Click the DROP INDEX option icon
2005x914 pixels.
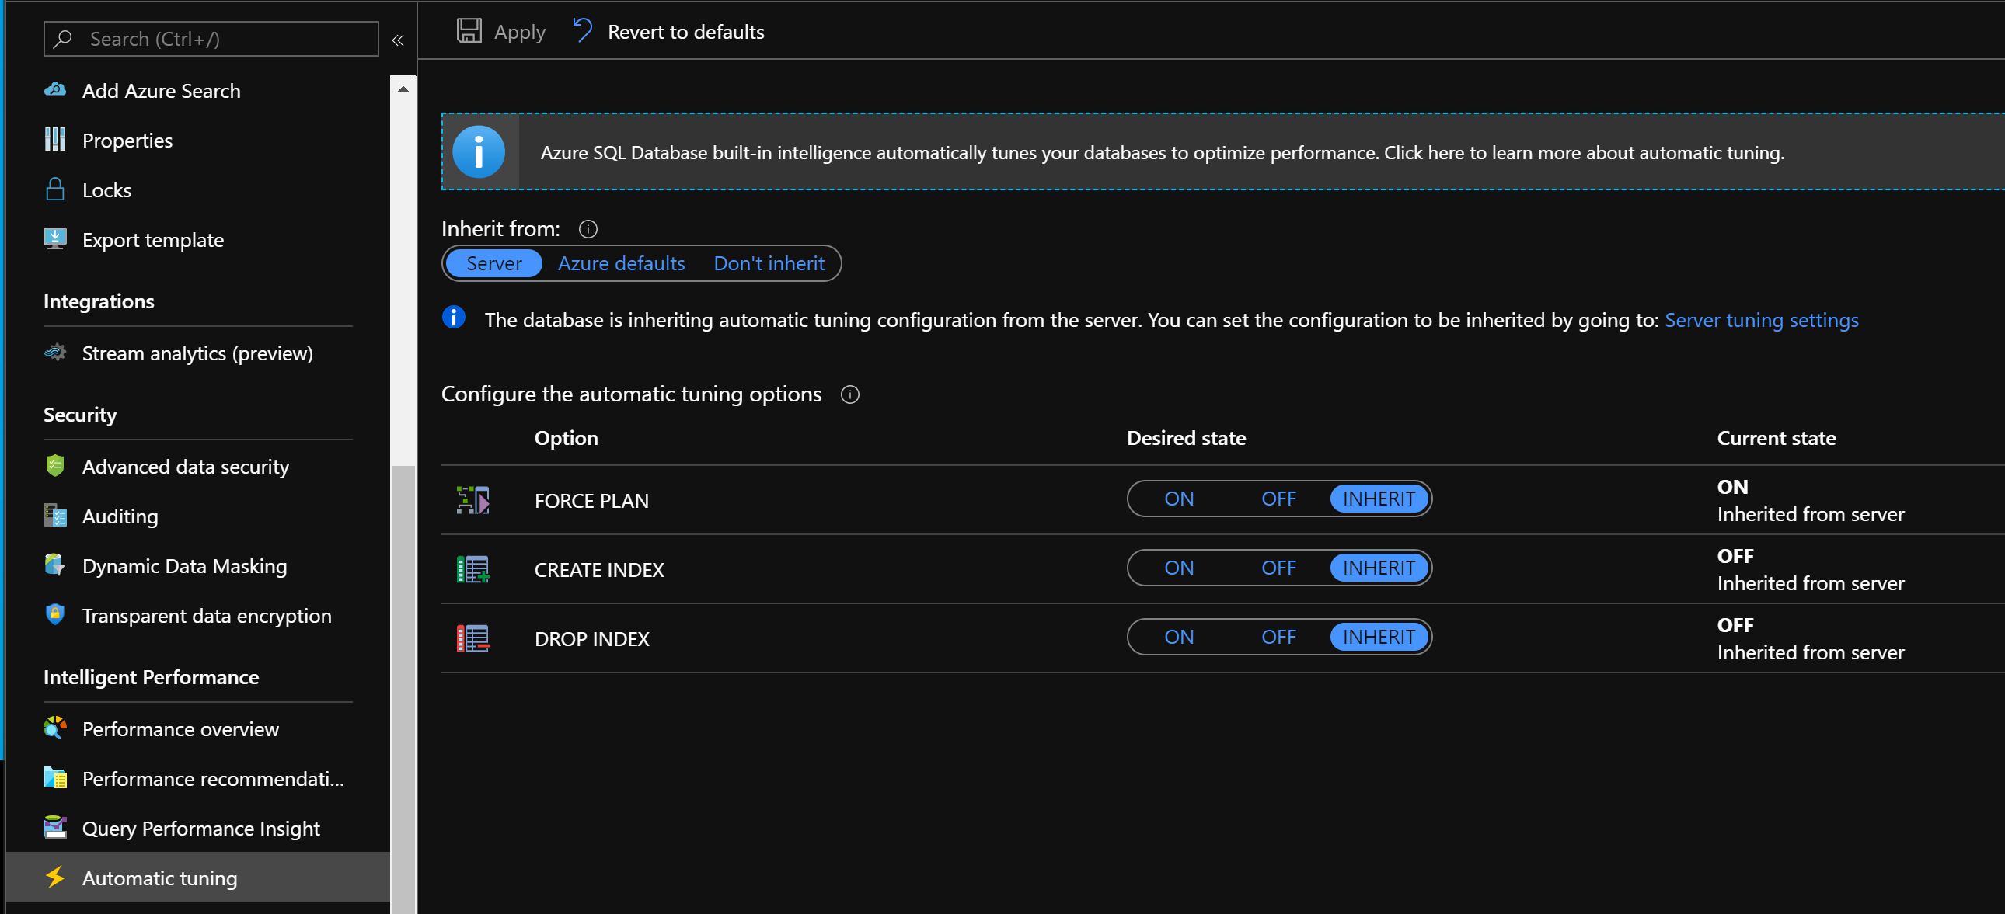(472, 638)
